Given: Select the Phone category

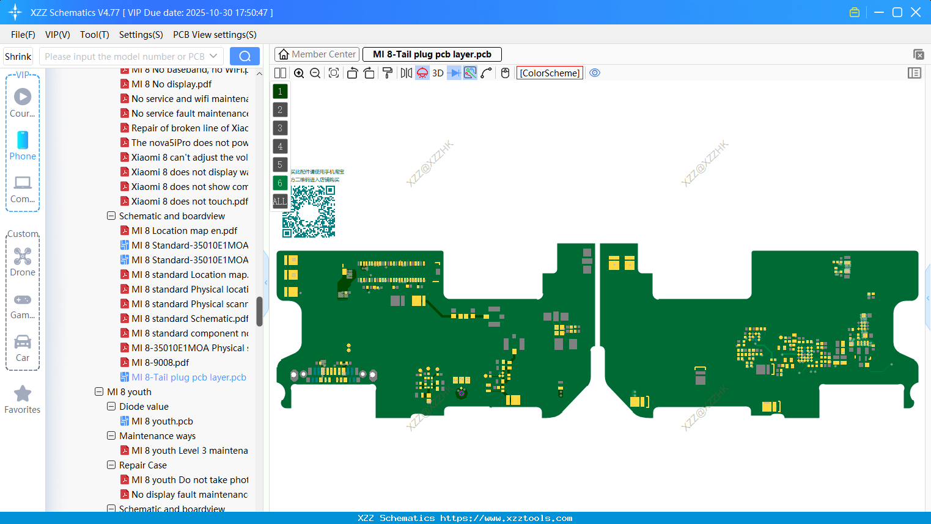Looking at the screenshot, I should tap(23, 146).
